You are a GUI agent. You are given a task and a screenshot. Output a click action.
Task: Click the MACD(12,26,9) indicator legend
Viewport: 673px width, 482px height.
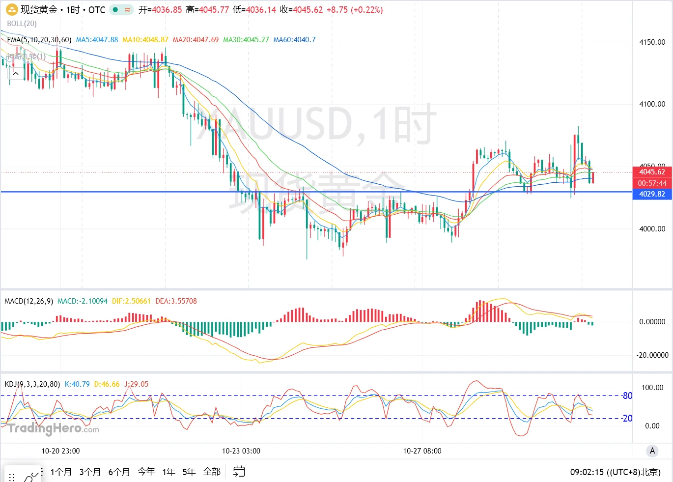click(x=28, y=301)
